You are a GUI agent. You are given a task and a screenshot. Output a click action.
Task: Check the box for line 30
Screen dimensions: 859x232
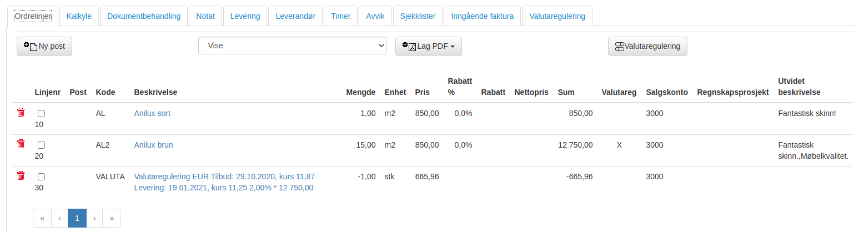pos(41,176)
